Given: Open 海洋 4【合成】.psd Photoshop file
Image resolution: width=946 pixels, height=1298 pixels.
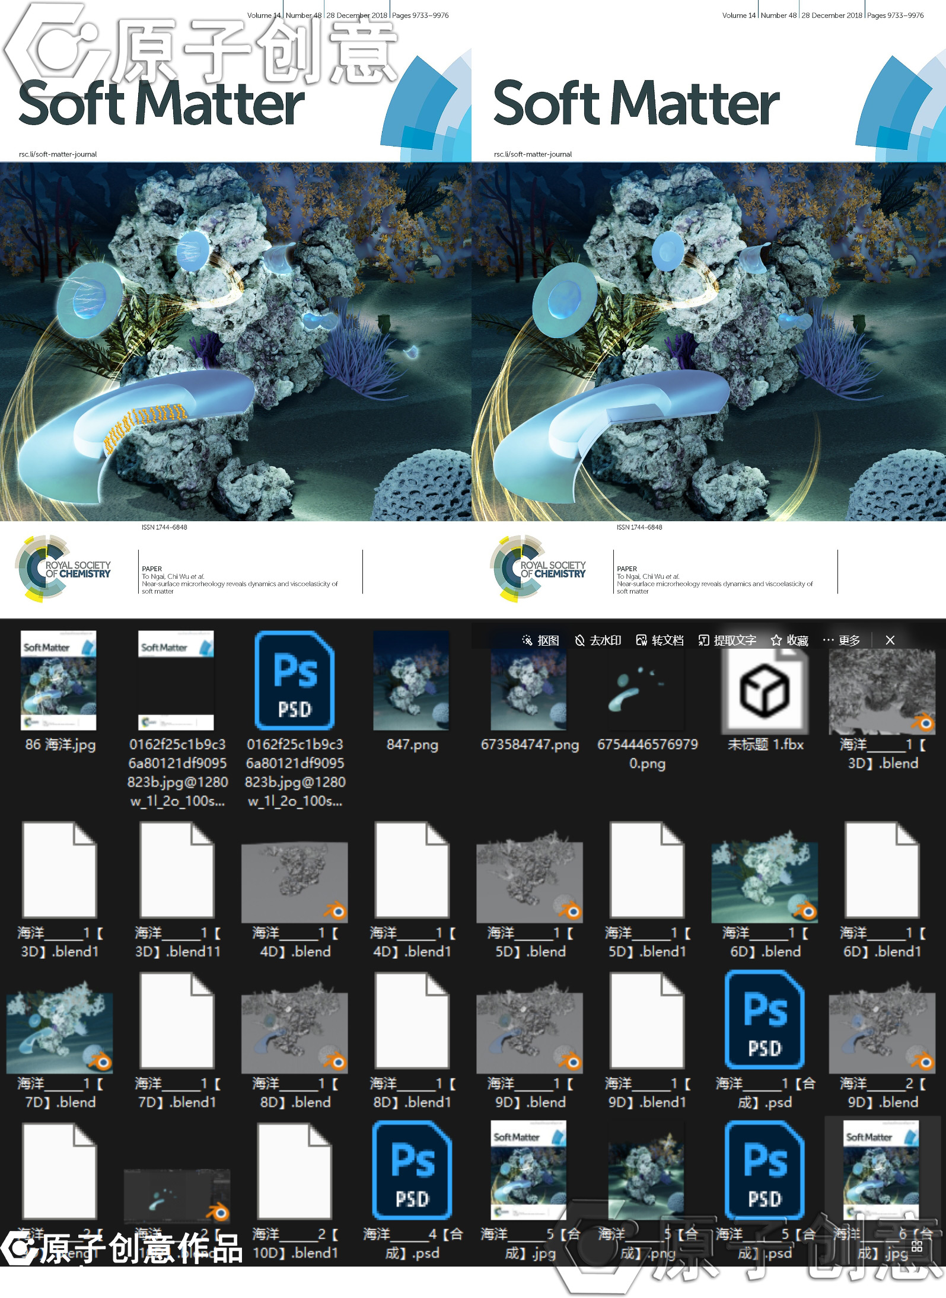Looking at the screenshot, I should click(412, 1170).
